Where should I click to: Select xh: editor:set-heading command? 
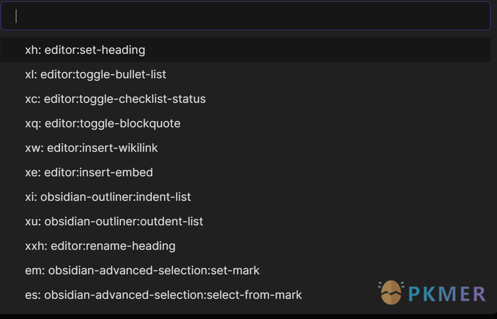coord(246,50)
